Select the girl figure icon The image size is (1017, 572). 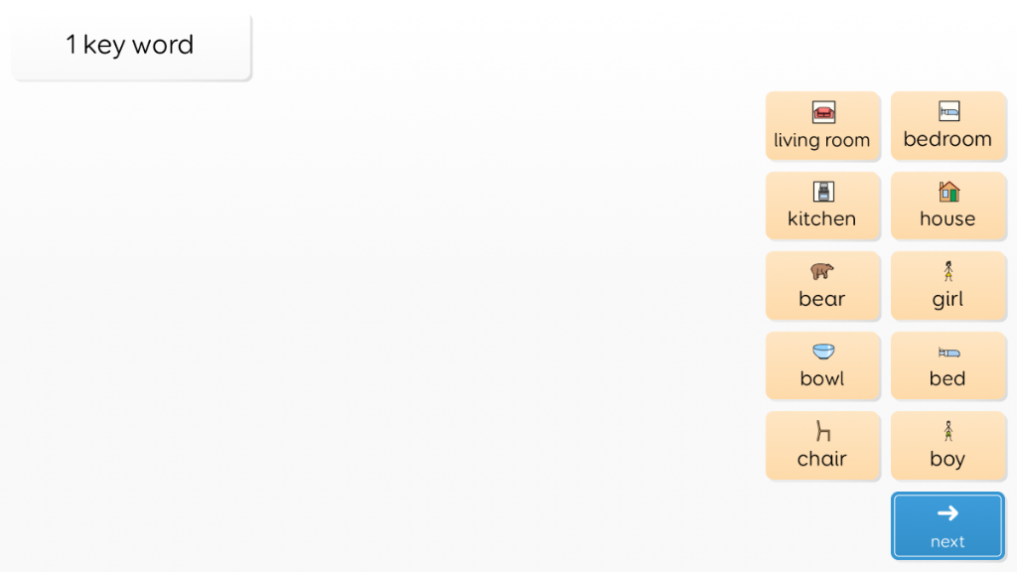(x=948, y=271)
